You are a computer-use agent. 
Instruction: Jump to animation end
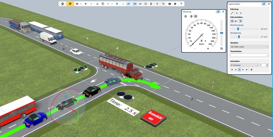click(246, 70)
